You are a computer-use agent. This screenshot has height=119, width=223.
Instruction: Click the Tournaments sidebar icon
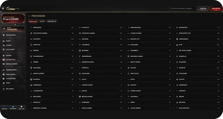click(4, 70)
